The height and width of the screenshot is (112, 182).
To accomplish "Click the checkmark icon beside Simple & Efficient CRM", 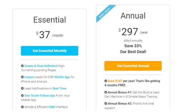I will click(22, 107).
